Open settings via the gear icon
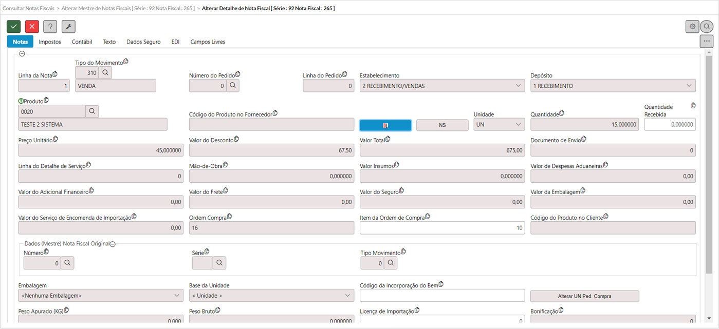 pyautogui.click(x=692, y=27)
